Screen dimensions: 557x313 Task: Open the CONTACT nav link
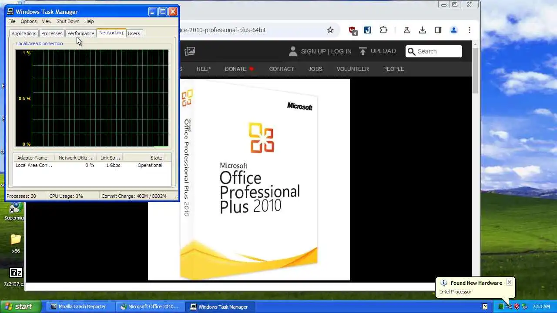point(282,69)
